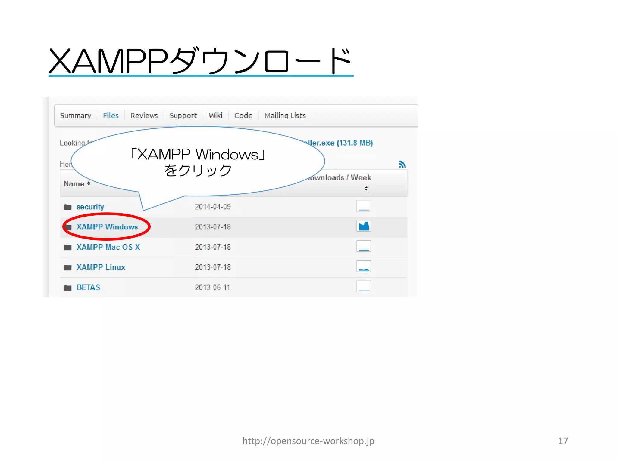The height and width of the screenshot is (462, 617).
Task: Switch to the Code tab
Action: point(243,115)
